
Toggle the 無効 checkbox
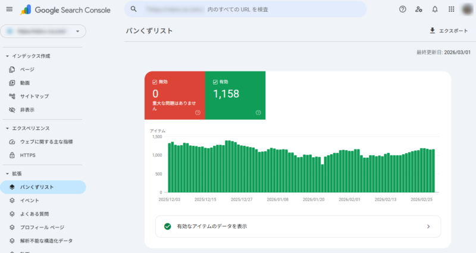[155, 82]
